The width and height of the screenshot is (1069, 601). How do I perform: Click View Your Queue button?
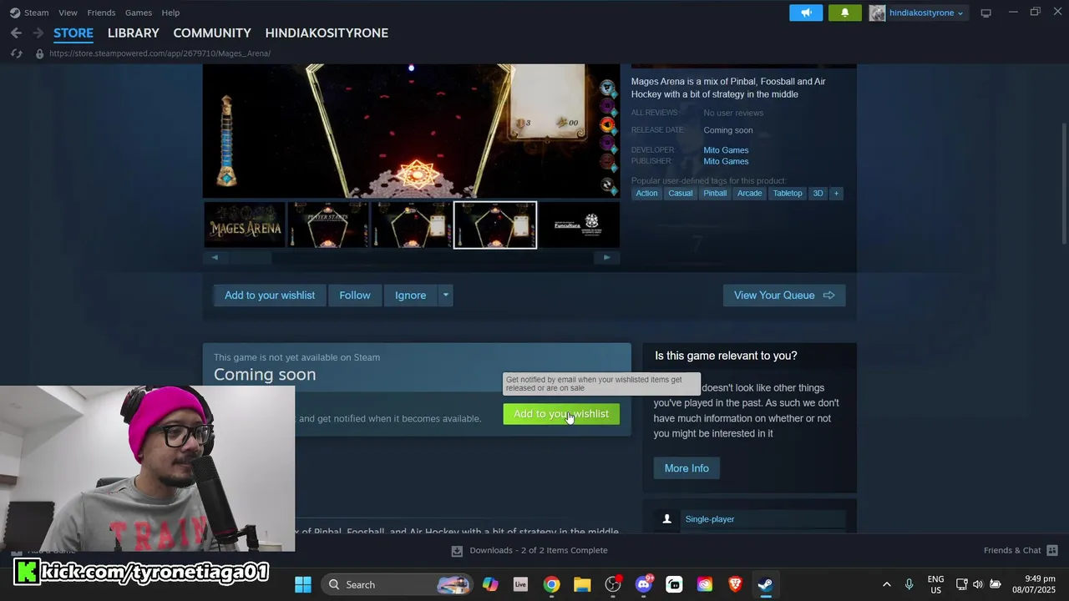[784, 295]
